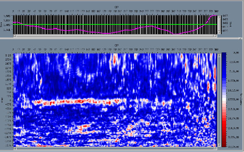Select the isolated white cross pick marker

point(127,72)
